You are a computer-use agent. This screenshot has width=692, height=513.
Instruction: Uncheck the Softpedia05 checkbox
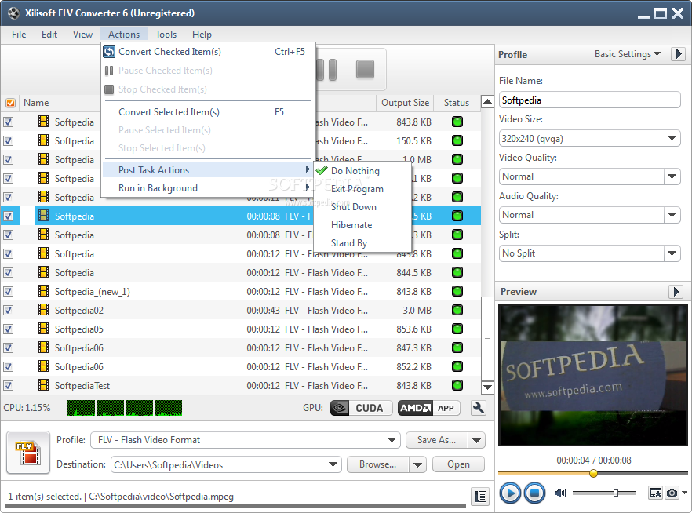[x=9, y=329]
